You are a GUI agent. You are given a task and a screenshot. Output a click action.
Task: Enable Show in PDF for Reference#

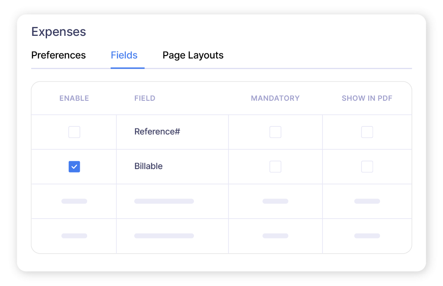[367, 132]
